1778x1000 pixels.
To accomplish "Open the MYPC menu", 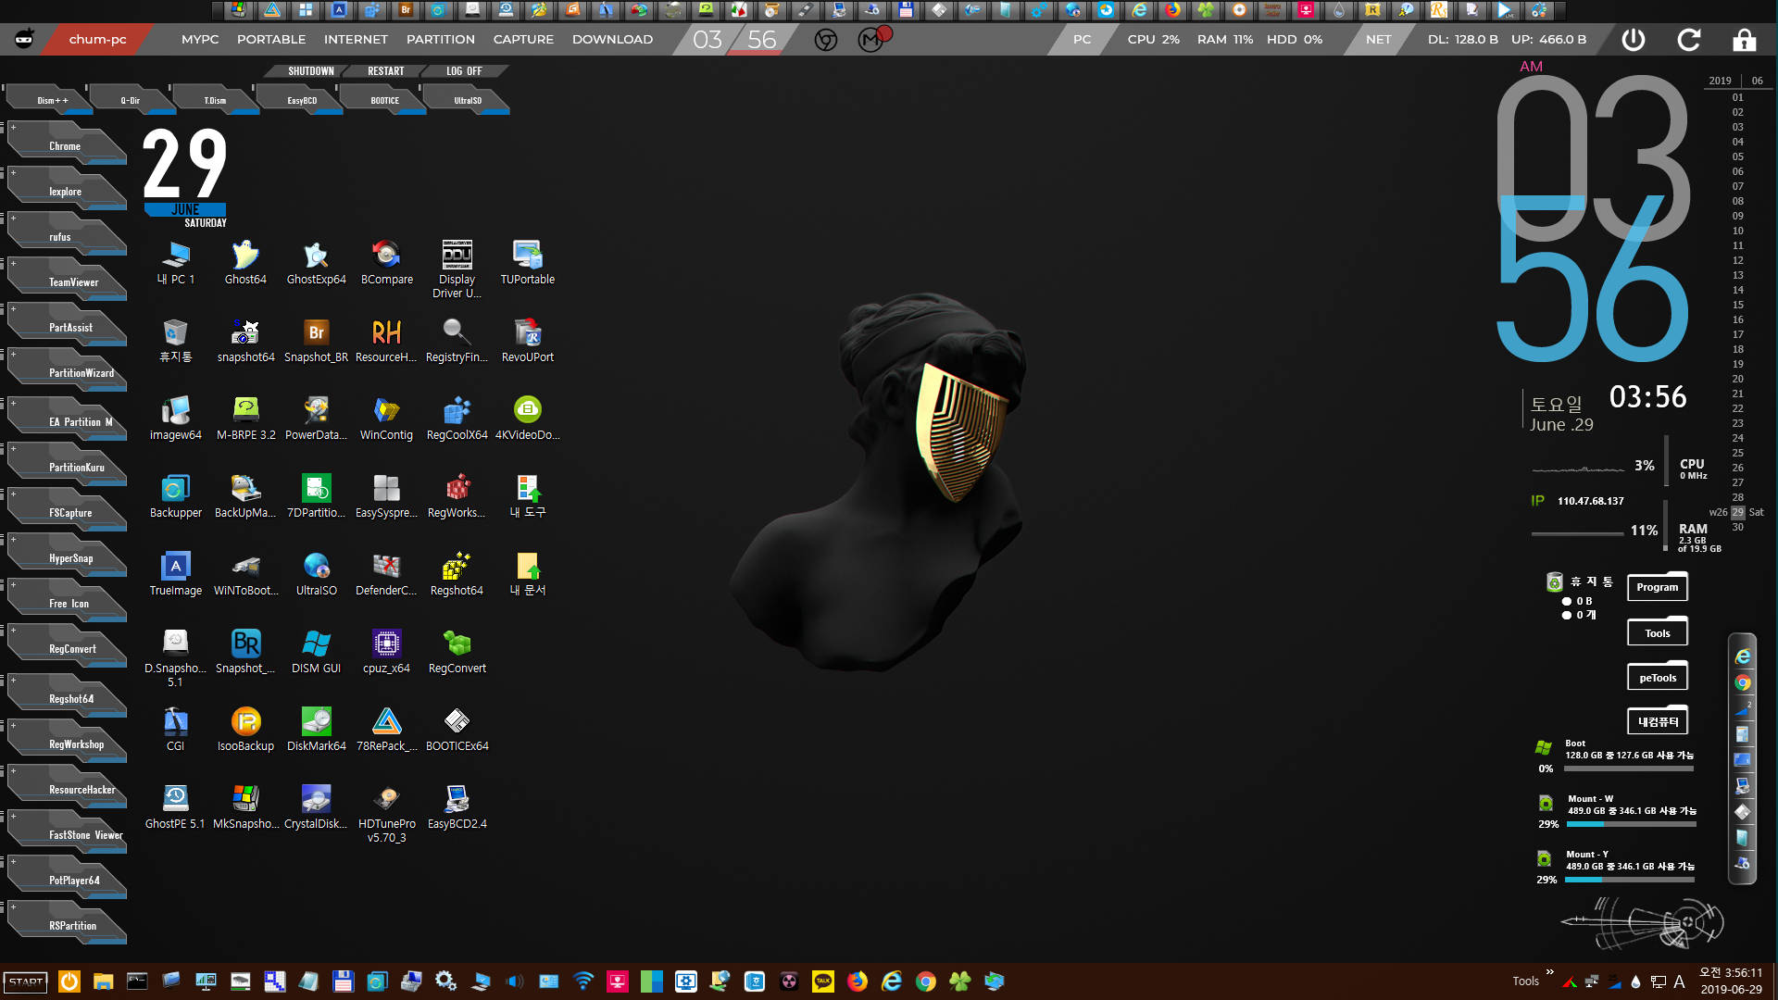I will pos(200,40).
